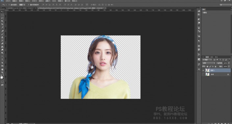
Task: Open the Filter menu
Action: pyautogui.click(x=48, y=1)
